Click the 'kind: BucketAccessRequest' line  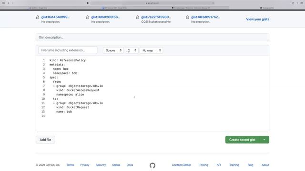(78, 90)
